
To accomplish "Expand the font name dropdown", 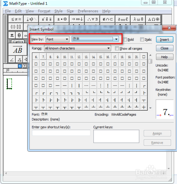I will [116, 39].
